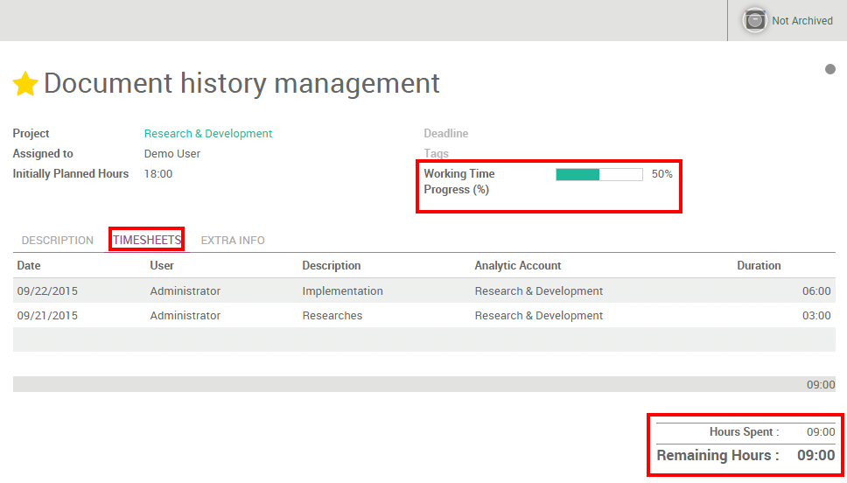Click the grey kanban state dot
847x483 pixels.
point(829,69)
